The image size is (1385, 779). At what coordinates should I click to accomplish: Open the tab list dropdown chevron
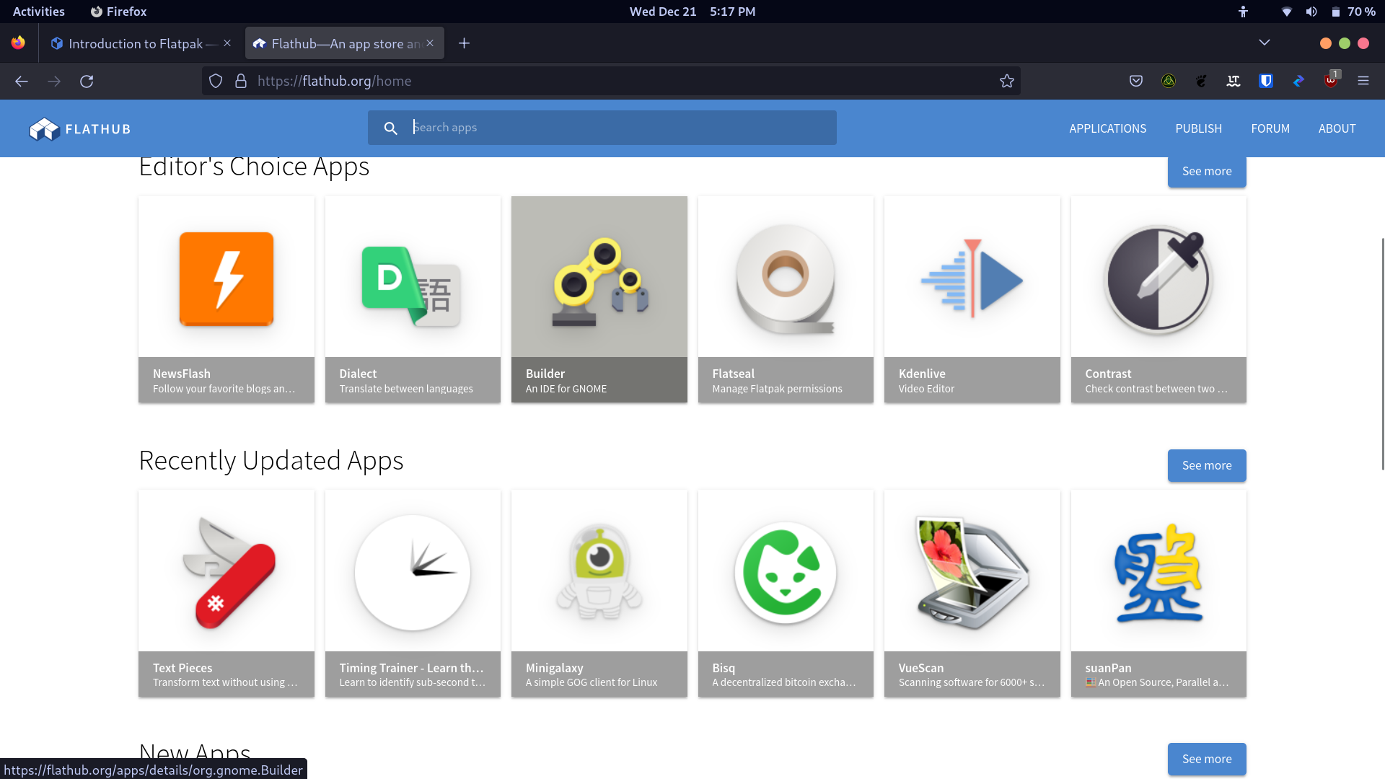click(x=1265, y=43)
